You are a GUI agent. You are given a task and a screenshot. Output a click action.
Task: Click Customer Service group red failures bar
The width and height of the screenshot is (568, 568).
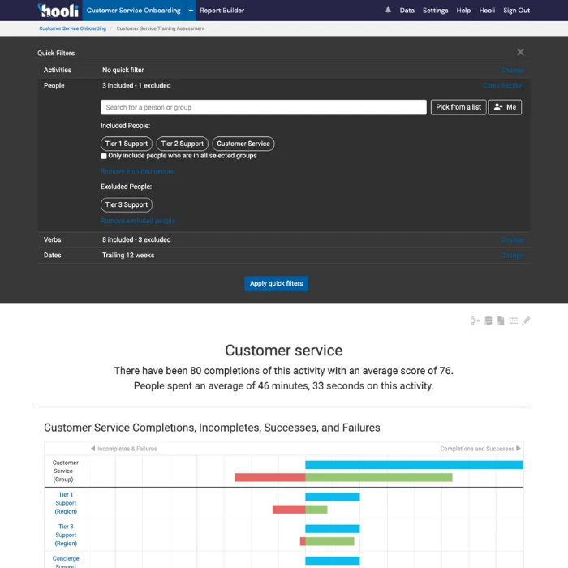pyautogui.click(x=270, y=477)
